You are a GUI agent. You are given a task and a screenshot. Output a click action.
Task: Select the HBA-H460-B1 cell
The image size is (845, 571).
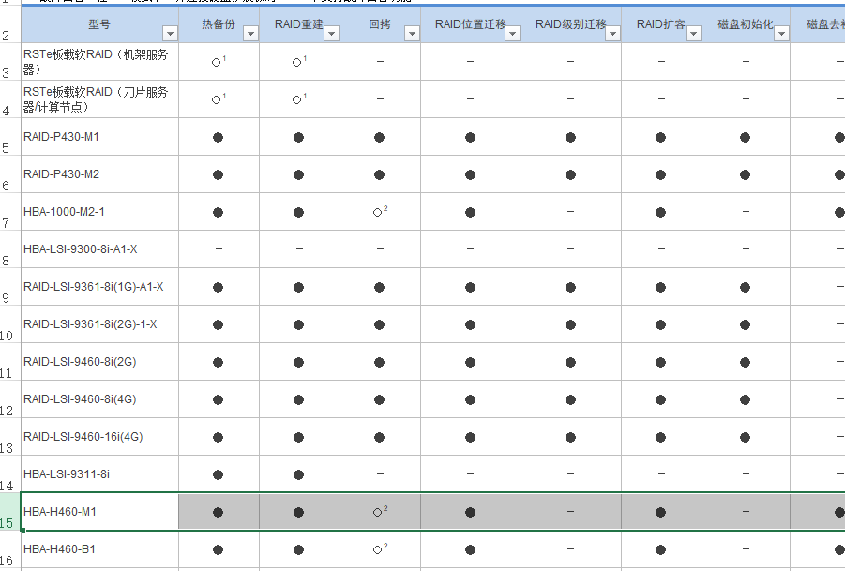click(99, 549)
